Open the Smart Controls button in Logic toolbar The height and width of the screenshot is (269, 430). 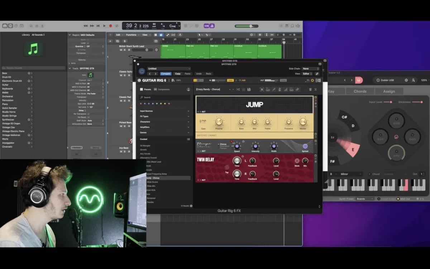[x=31, y=26]
